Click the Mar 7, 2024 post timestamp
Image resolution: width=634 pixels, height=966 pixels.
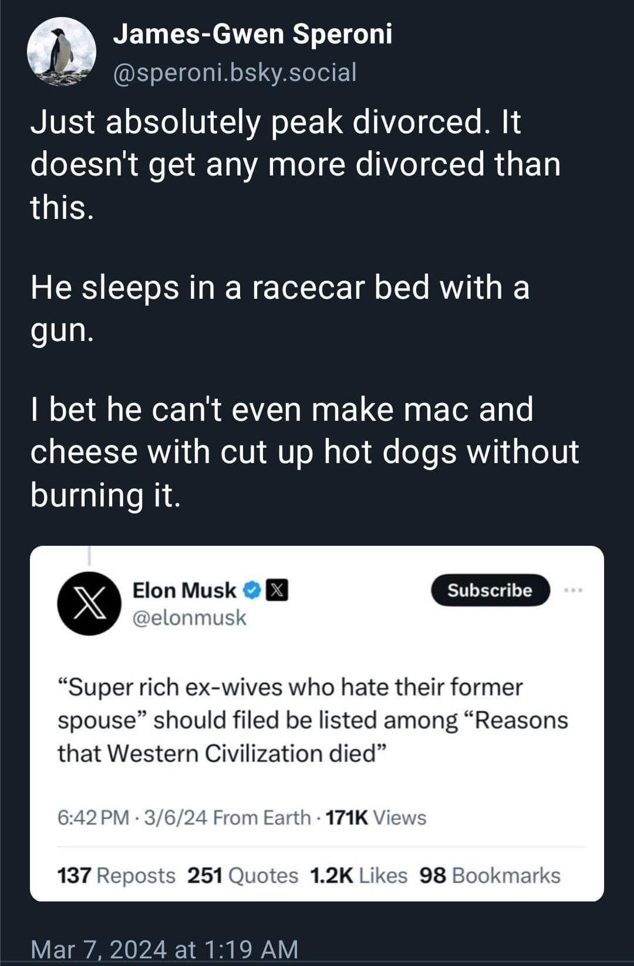click(164, 950)
